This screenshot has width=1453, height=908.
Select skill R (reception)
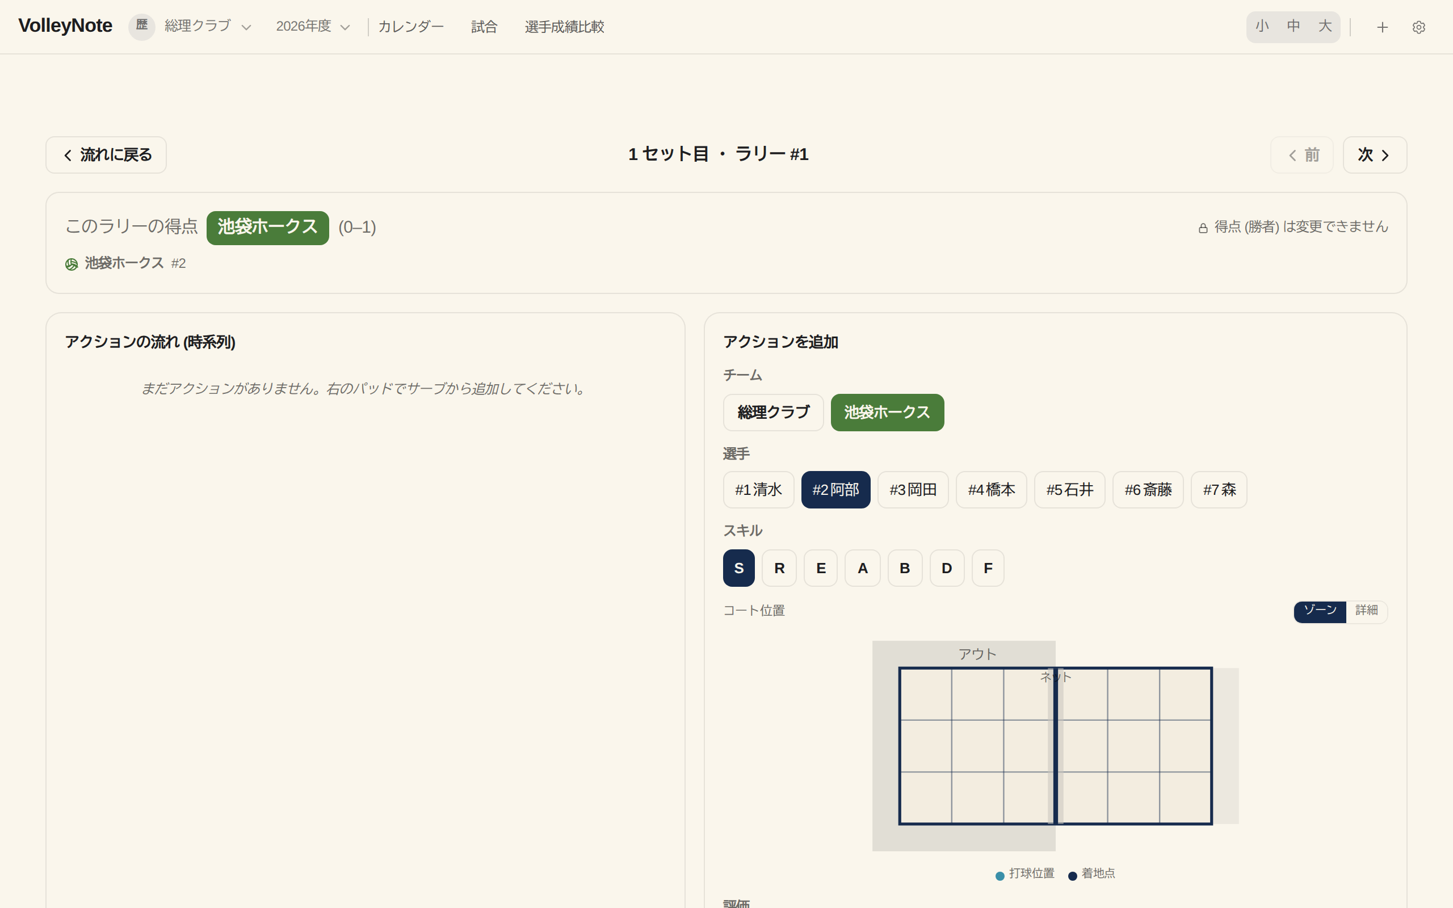click(779, 567)
